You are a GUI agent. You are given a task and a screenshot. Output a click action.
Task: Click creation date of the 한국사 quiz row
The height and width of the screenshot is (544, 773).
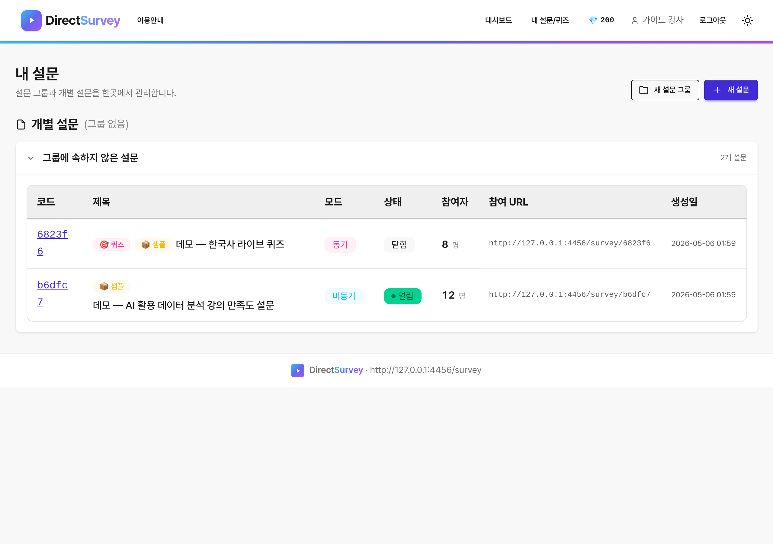click(703, 243)
